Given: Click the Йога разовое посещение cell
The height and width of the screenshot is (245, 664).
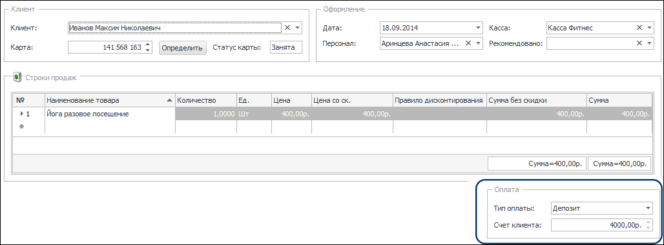Looking at the screenshot, I should tap(110, 114).
